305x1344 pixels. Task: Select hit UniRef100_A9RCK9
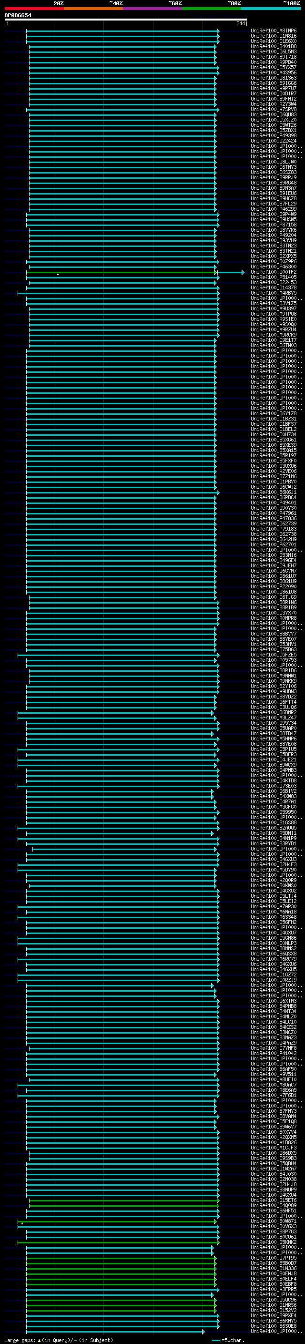coord(274,335)
